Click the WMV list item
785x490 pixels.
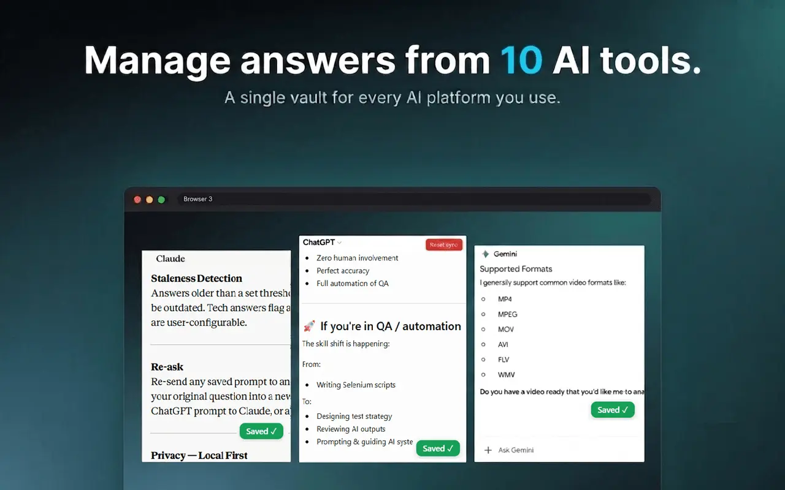click(506, 374)
